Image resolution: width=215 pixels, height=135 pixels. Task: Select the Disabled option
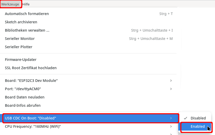pos(198,118)
